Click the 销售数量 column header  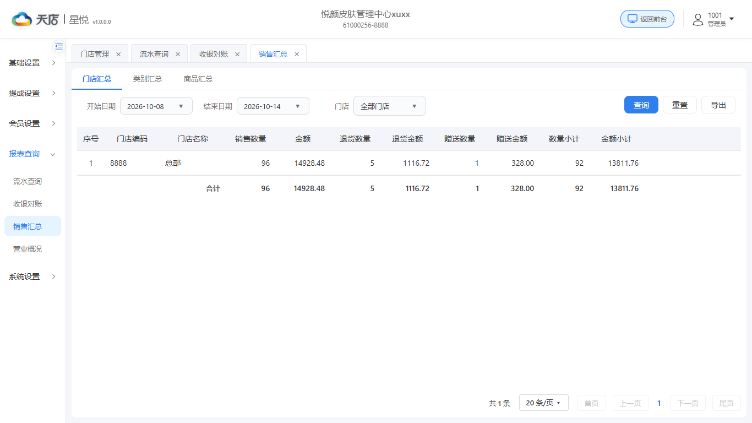250,139
